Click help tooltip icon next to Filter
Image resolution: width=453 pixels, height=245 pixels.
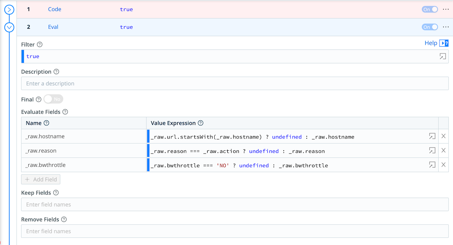[x=40, y=45]
